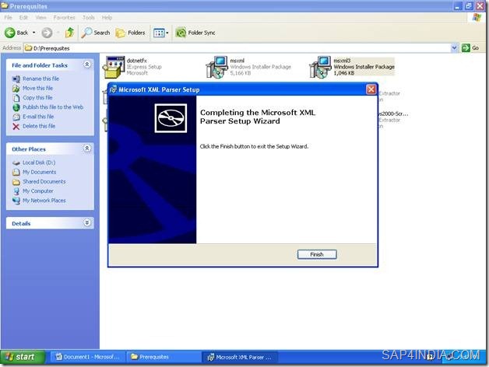
Task: Click Copy this file link
Action: [x=37, y=97]
